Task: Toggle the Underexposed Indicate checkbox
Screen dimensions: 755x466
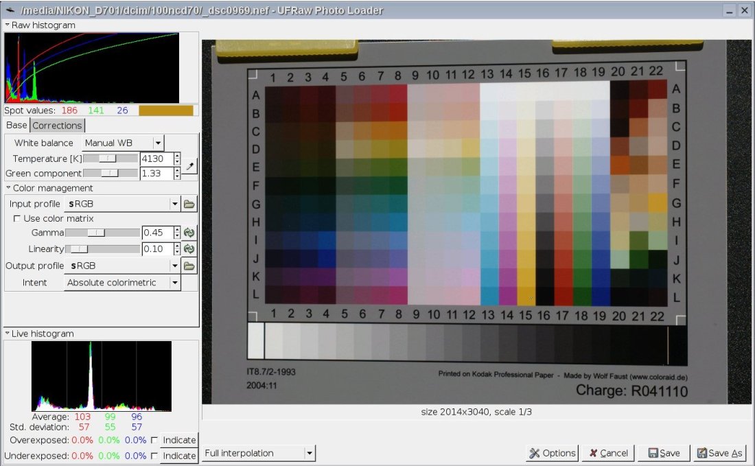Action: (x=154, y=456)
